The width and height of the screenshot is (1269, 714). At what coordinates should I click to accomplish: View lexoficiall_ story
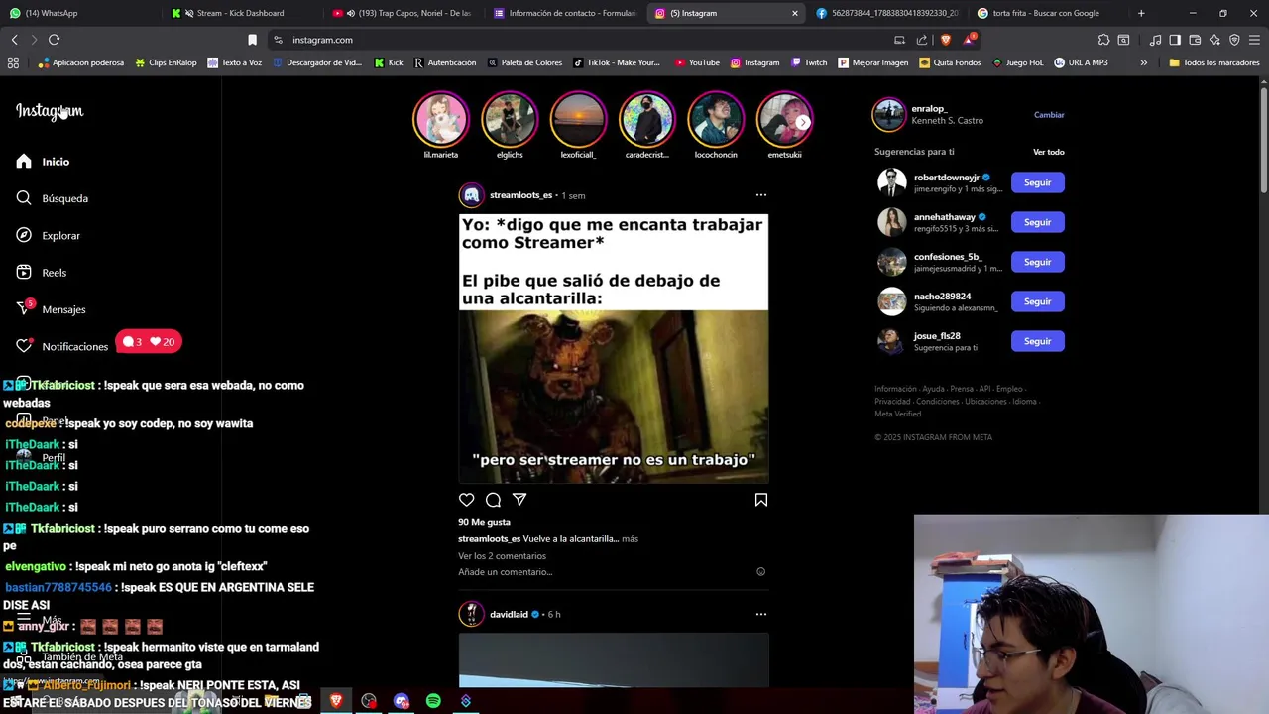(578, 119)
